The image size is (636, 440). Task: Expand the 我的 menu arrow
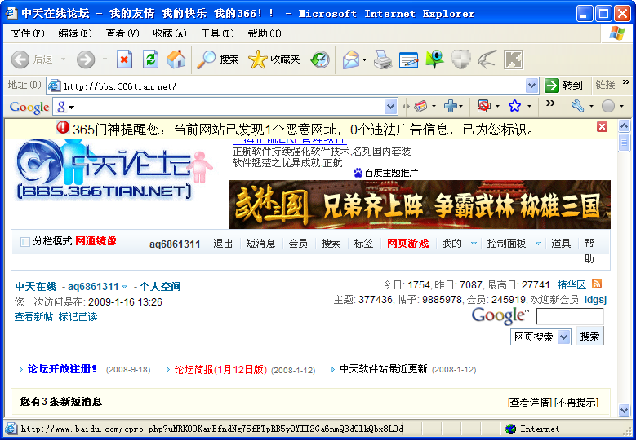pos(474,244)
